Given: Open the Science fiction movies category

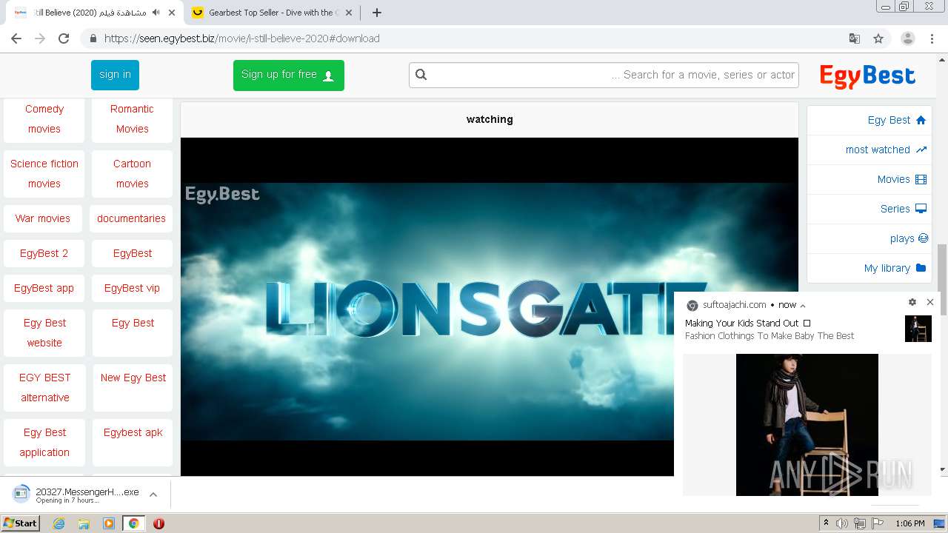Looking at the screenshot, I should click(x=44, y=173).
